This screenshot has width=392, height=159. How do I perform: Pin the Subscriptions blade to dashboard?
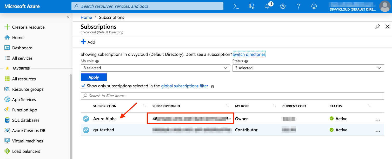[x=377, y=27]
